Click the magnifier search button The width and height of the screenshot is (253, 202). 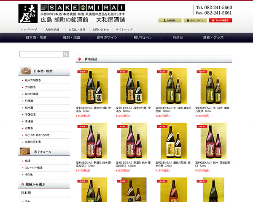click(66, 54)
